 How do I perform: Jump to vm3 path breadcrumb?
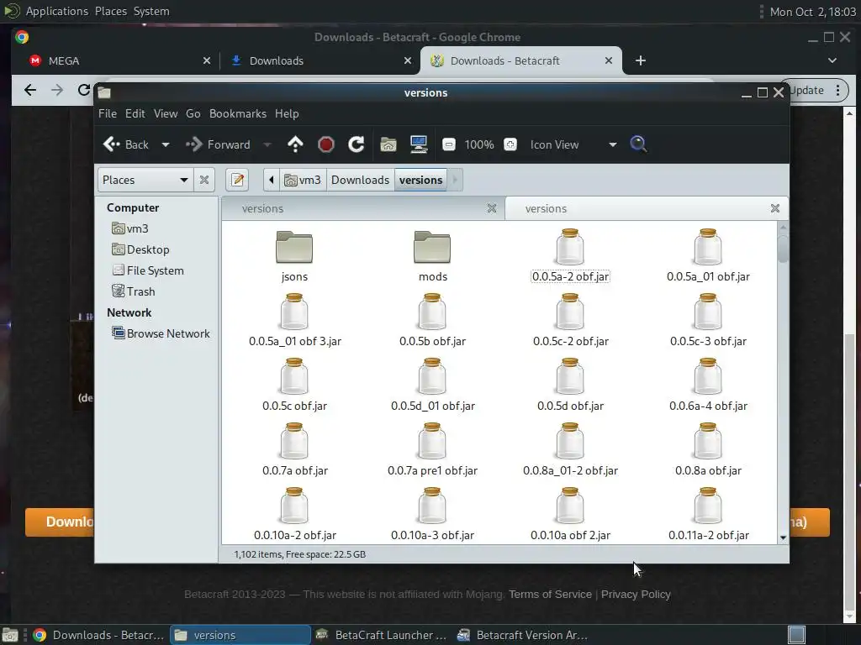(303, 180)
